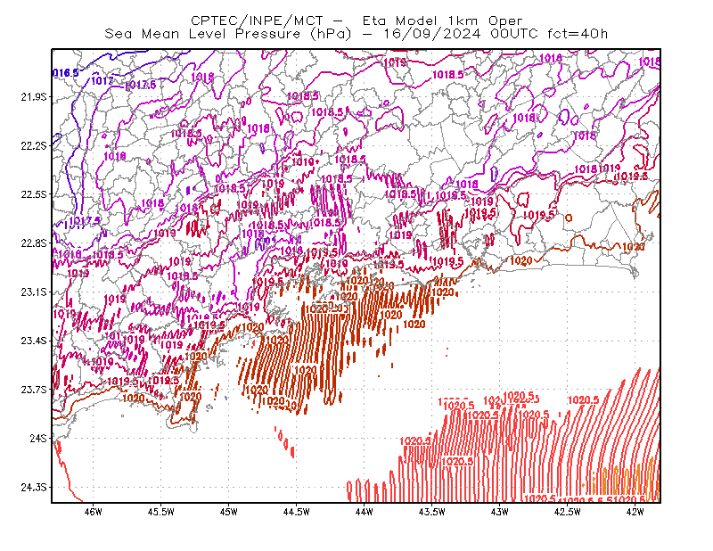Click the 43W longitude axis label

(500, 512)
